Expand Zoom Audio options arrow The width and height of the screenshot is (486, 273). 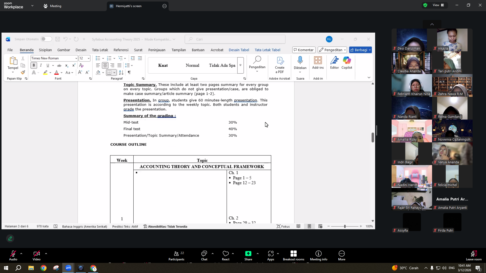pyautogui.click(x=21, y=253)
